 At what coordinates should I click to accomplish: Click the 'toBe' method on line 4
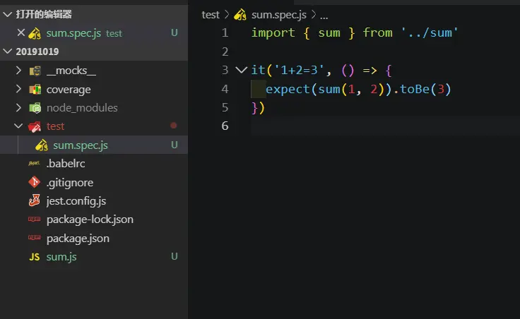point(415,89)
